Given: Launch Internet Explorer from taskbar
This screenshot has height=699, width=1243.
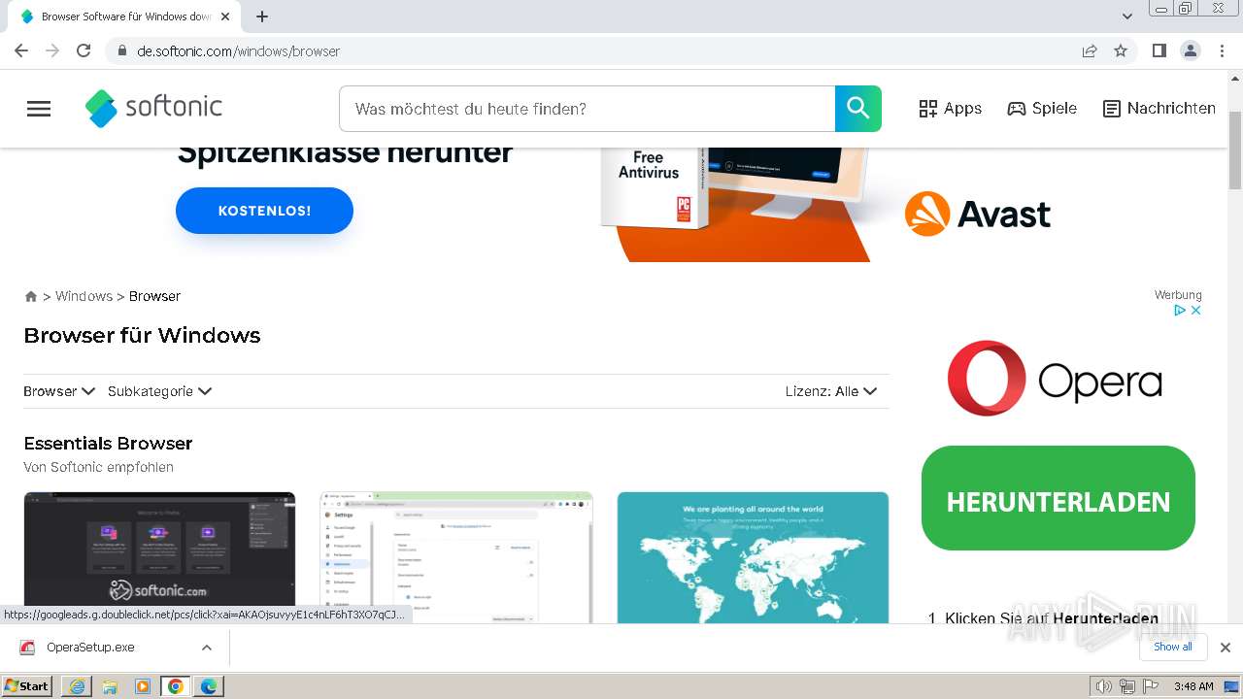Looking at the screenshot, I should [77, 686].
